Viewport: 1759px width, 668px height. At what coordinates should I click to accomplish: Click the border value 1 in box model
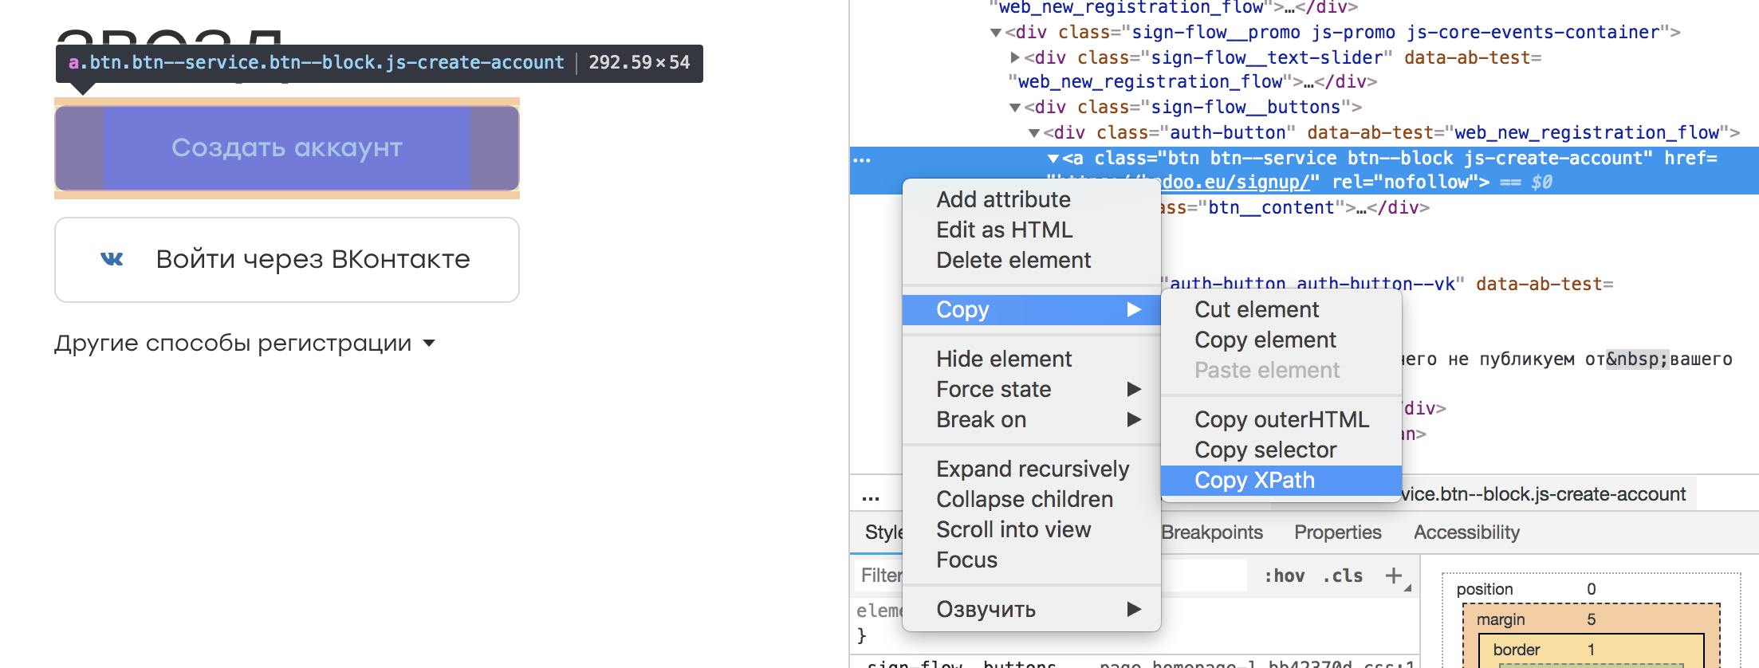(1591, 650)
